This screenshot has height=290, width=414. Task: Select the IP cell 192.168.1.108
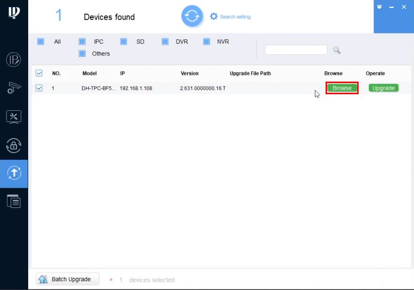[136, 88]
